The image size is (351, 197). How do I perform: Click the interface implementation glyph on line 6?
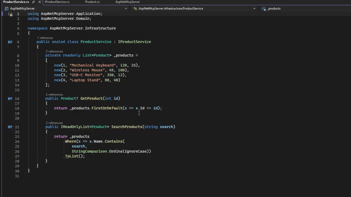pos(10,42)
